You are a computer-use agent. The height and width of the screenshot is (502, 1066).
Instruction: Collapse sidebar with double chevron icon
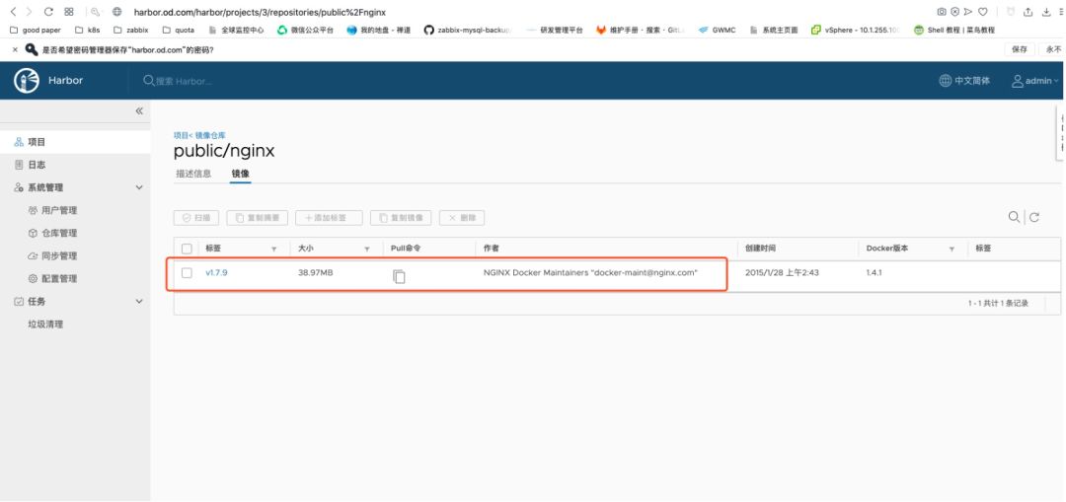[x=139, y=110]
